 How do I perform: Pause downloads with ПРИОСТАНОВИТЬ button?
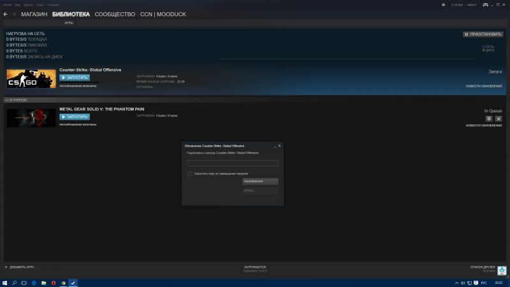(483, 34)
